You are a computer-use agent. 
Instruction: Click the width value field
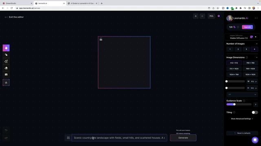pyautogui.click(x=252, y=82)
